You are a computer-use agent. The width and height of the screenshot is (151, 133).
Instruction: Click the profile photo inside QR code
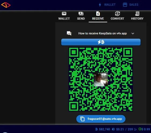101,80
